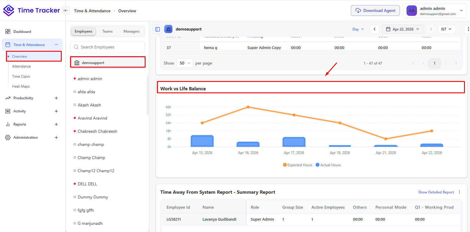Go to next date with right chevron
Image resolution: width=470 pixels, height=232 pixels.
coord(431,29)
